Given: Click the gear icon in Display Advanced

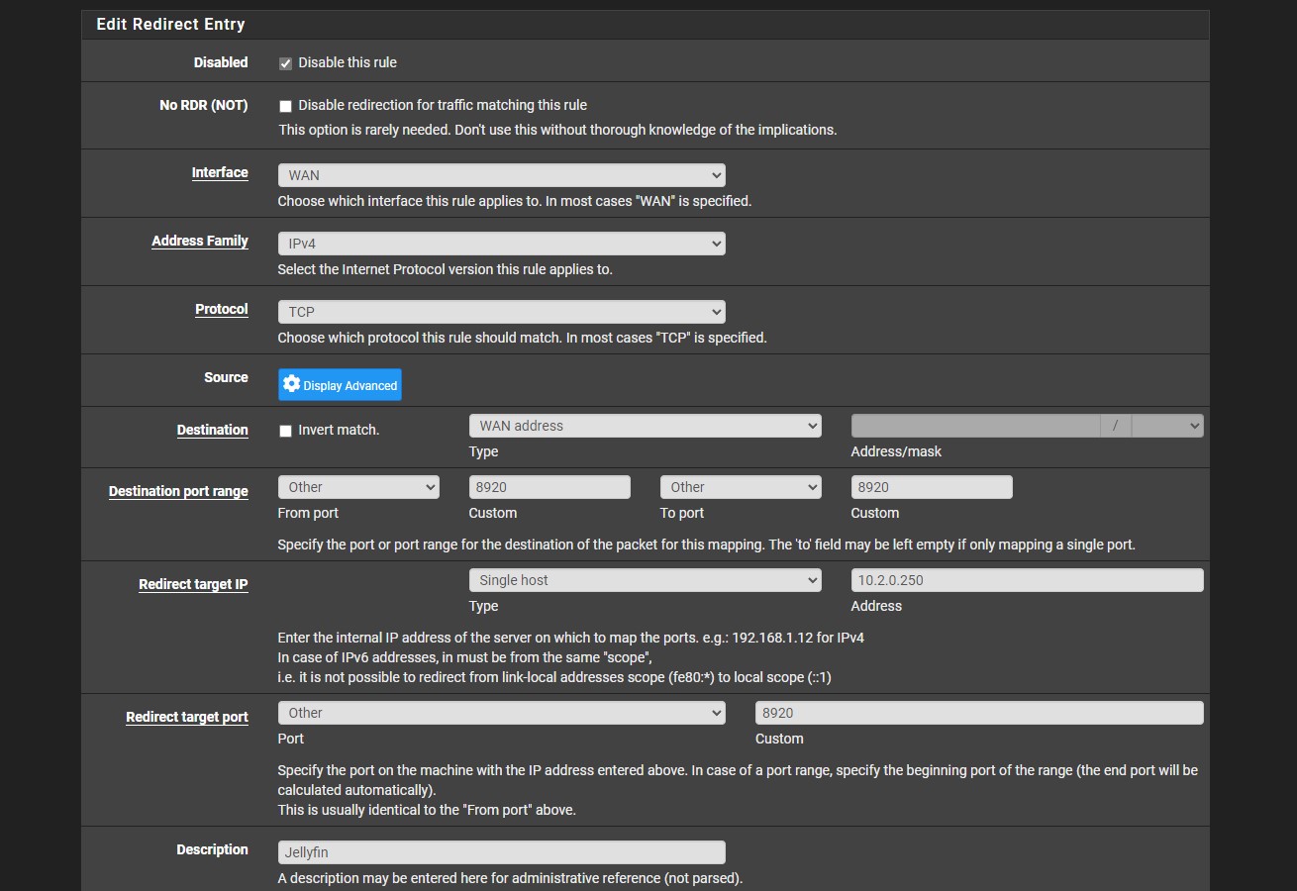Looking at the screenshot, I should (291, 384).
